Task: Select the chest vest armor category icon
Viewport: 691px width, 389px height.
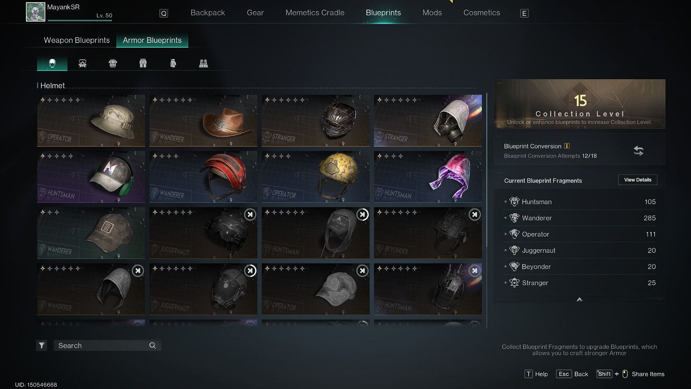Action: click(x=113, y=64)
